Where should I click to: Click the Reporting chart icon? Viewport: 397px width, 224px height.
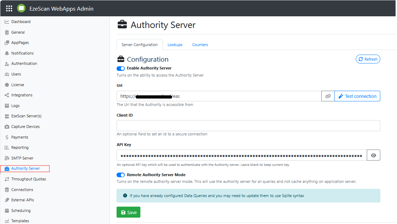tap(7, 147)
